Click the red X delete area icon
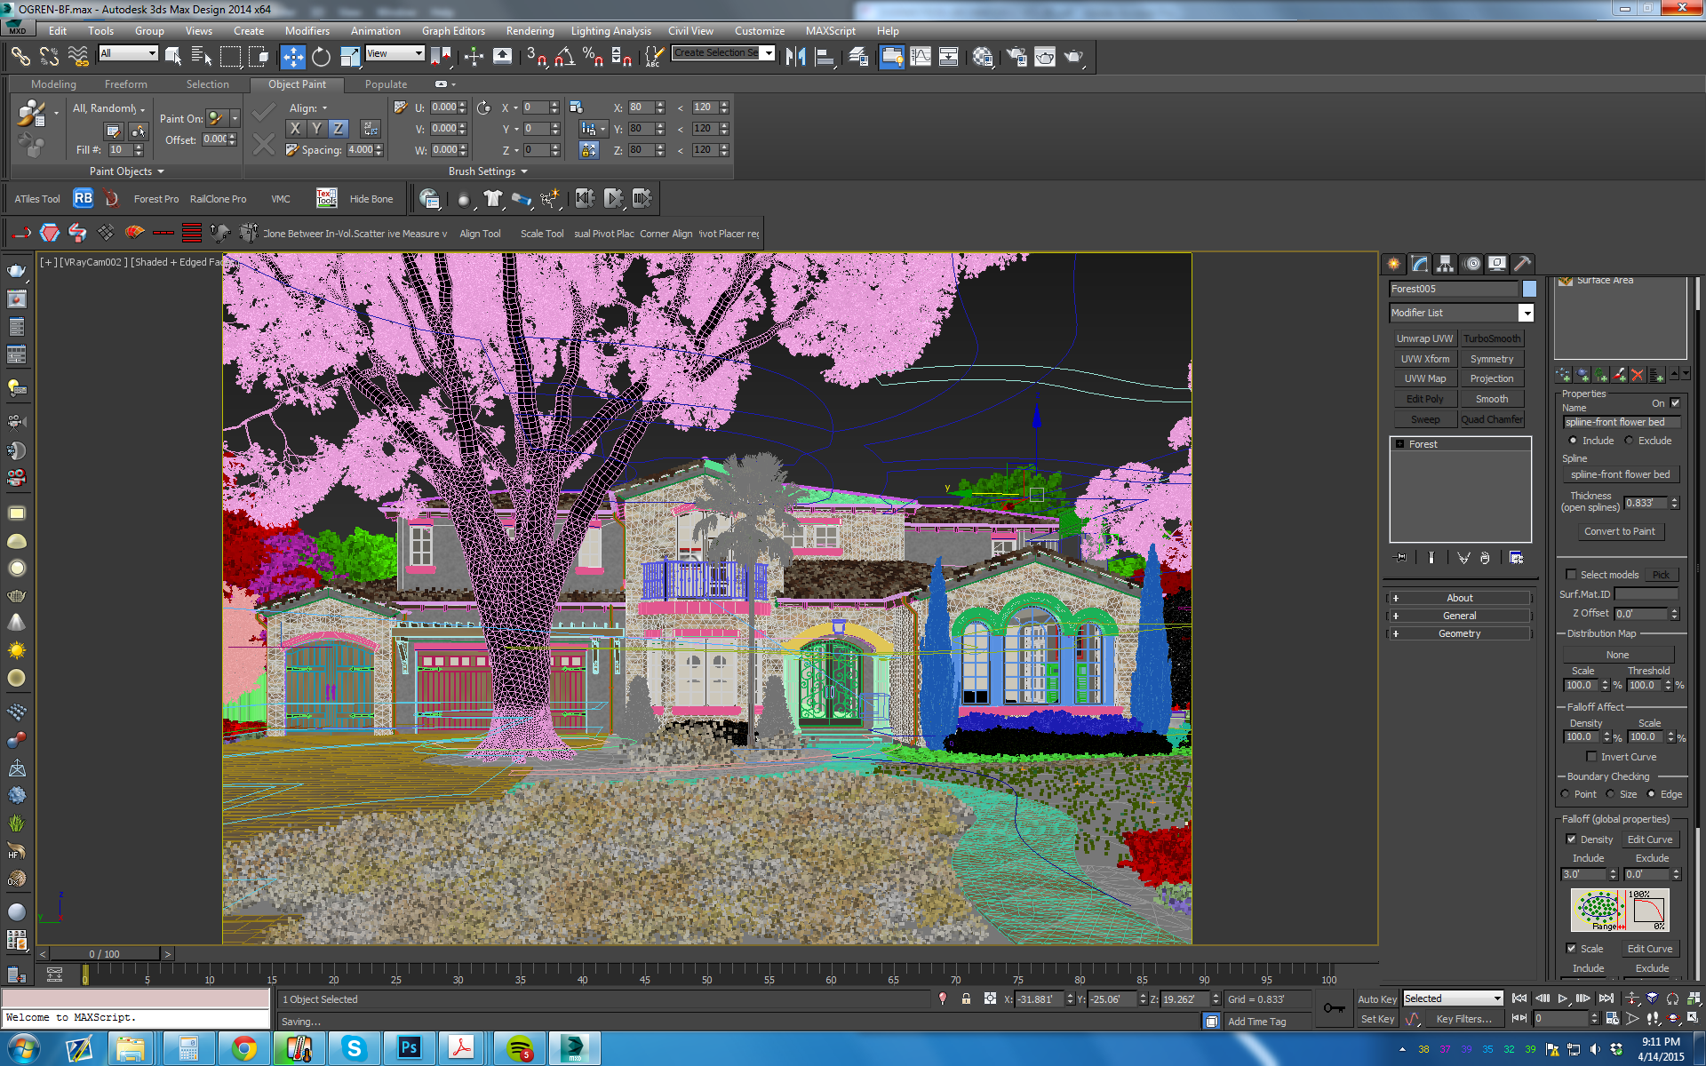The image size is (1706, 1066). click(x=1638, y=375)
